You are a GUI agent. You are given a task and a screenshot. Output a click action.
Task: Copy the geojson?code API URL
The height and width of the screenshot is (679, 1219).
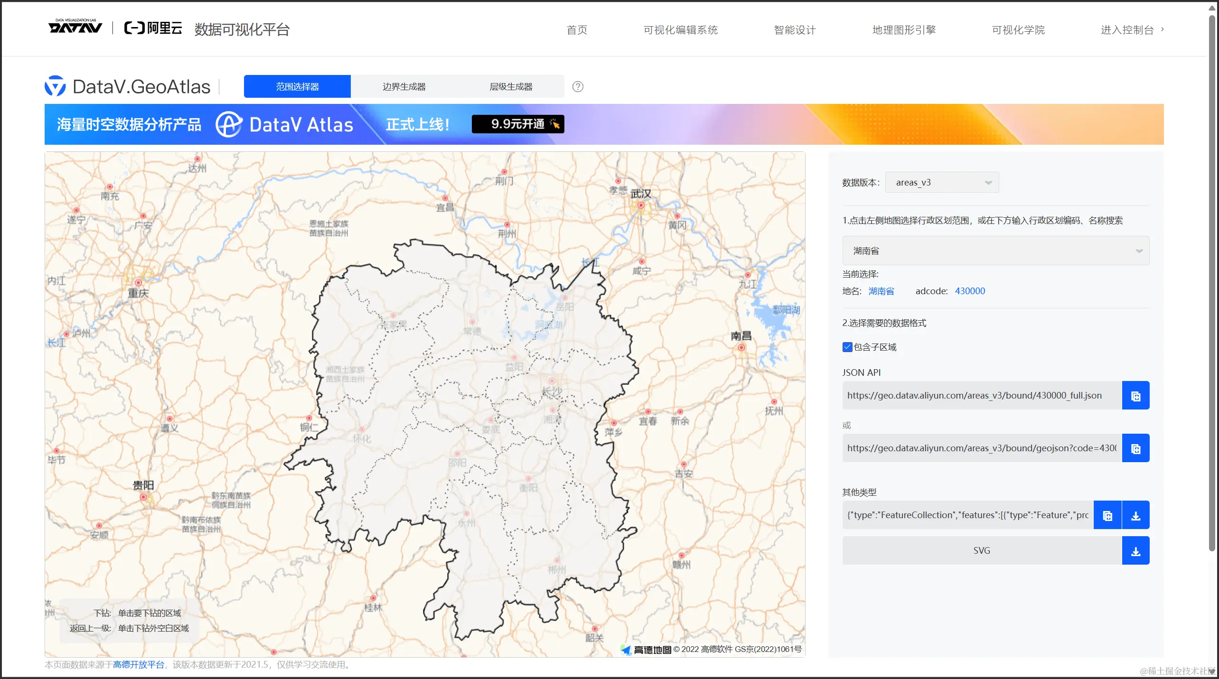tap(1135, 448)
